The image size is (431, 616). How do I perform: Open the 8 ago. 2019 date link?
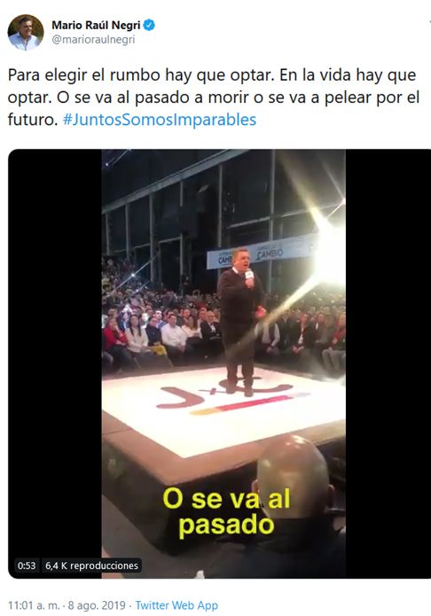97,605
